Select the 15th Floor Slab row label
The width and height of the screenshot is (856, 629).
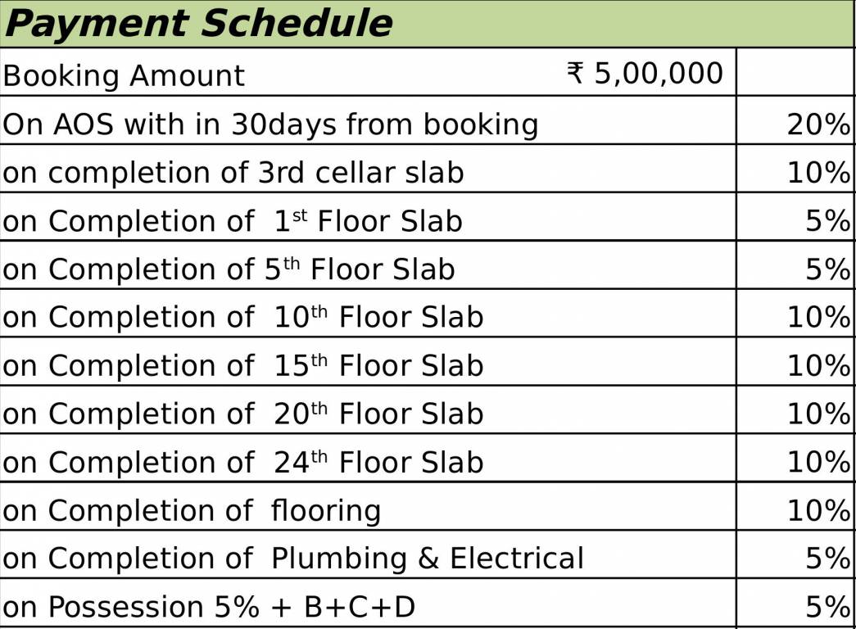pos(242,366)
